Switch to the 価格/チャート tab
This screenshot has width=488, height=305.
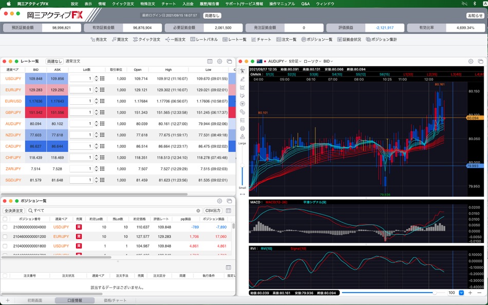115,300
